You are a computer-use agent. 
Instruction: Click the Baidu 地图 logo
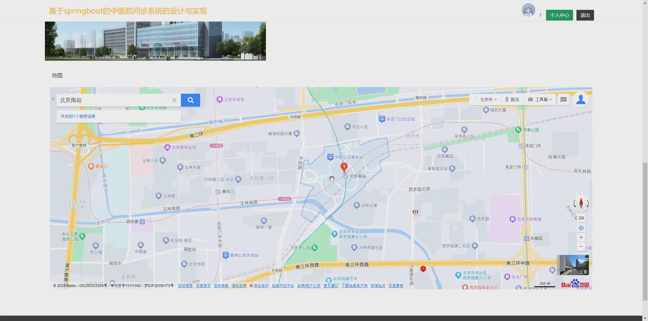[575, 284]
